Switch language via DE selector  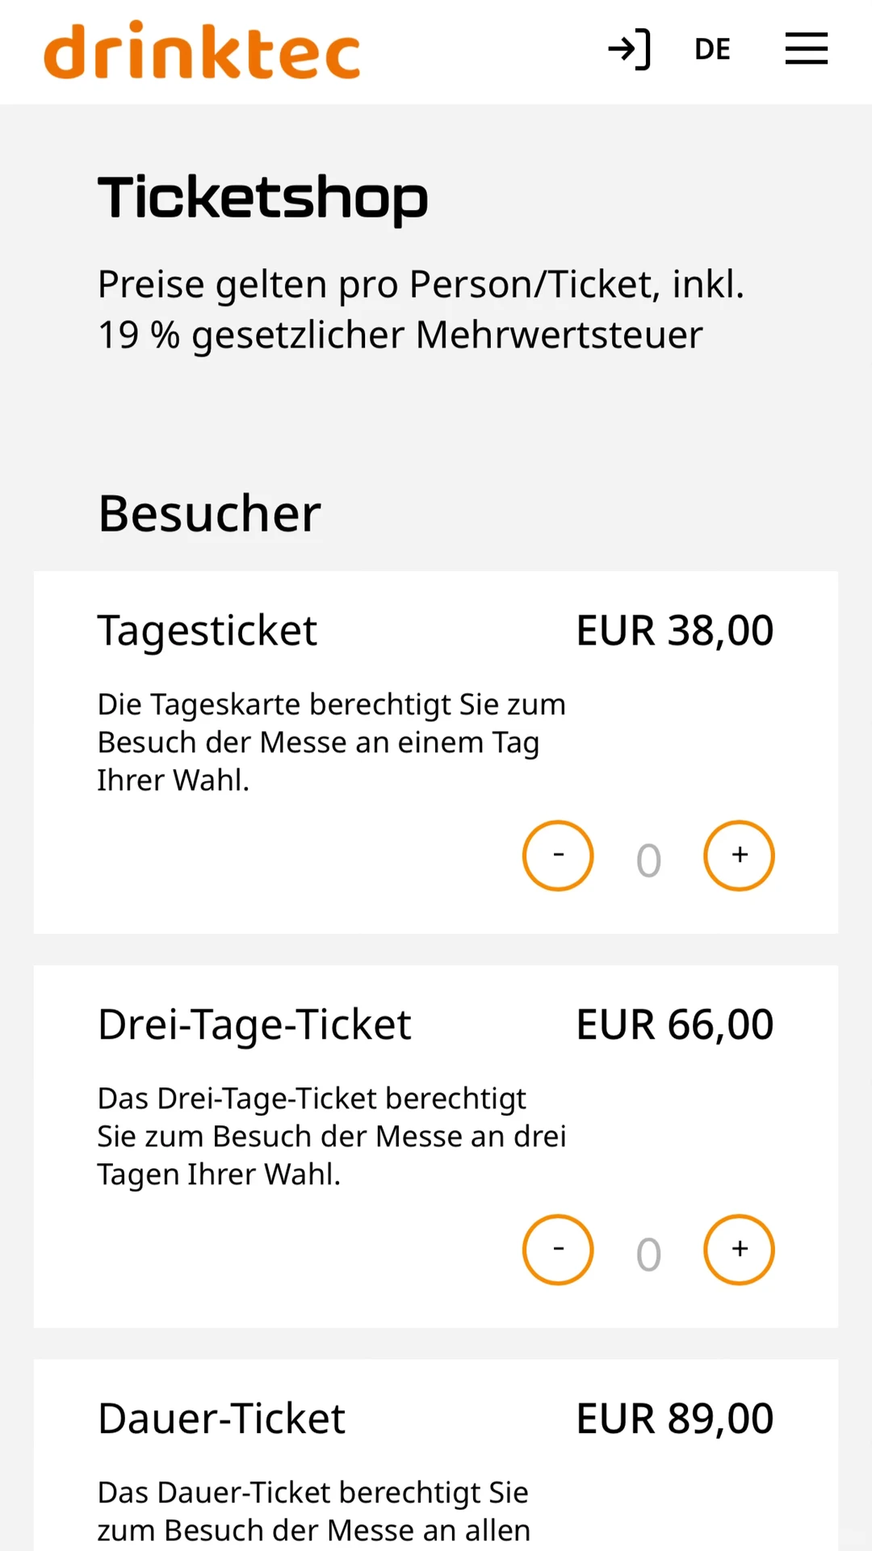712,49
